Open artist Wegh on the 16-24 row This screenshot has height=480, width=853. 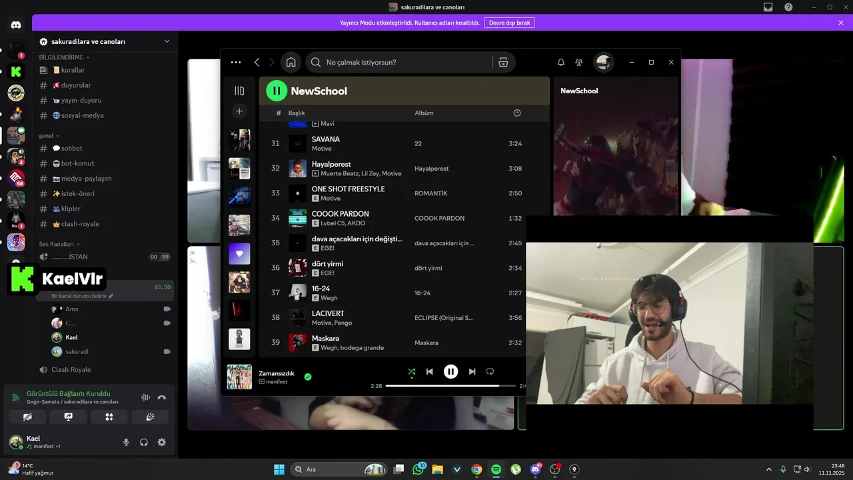tap(329, 298)
